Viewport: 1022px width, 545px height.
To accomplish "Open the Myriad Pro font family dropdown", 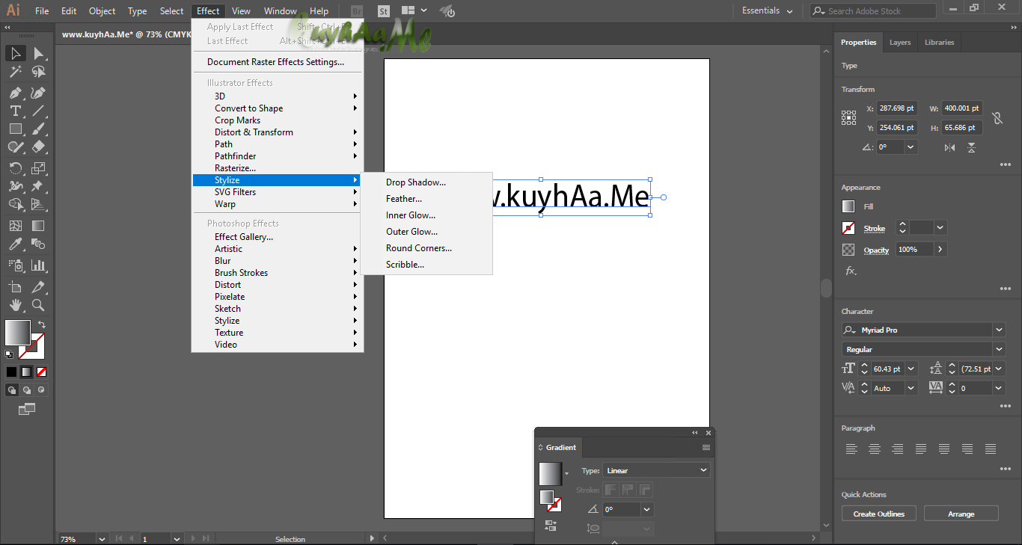I will click(998, 329).
